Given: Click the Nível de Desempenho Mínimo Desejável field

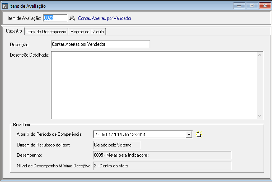Looking at the screenshot, I should 162,166.
